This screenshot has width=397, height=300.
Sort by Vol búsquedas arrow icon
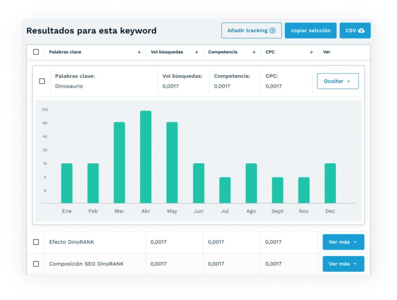pyautogui.click(x=197, y=52)
